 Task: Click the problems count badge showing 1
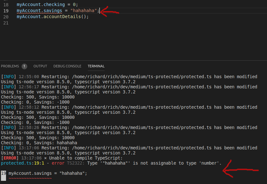click(24, 66)
